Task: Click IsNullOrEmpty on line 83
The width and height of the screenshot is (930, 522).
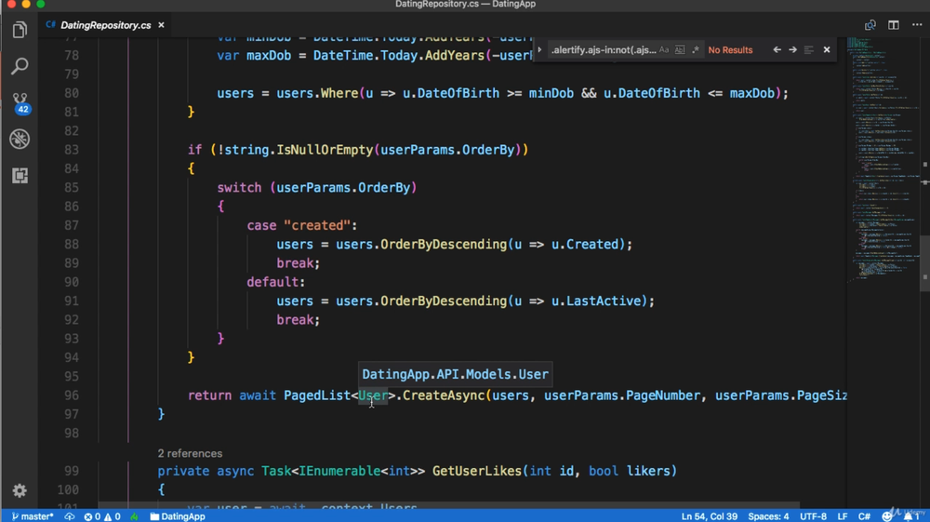Action: point(325,150)
